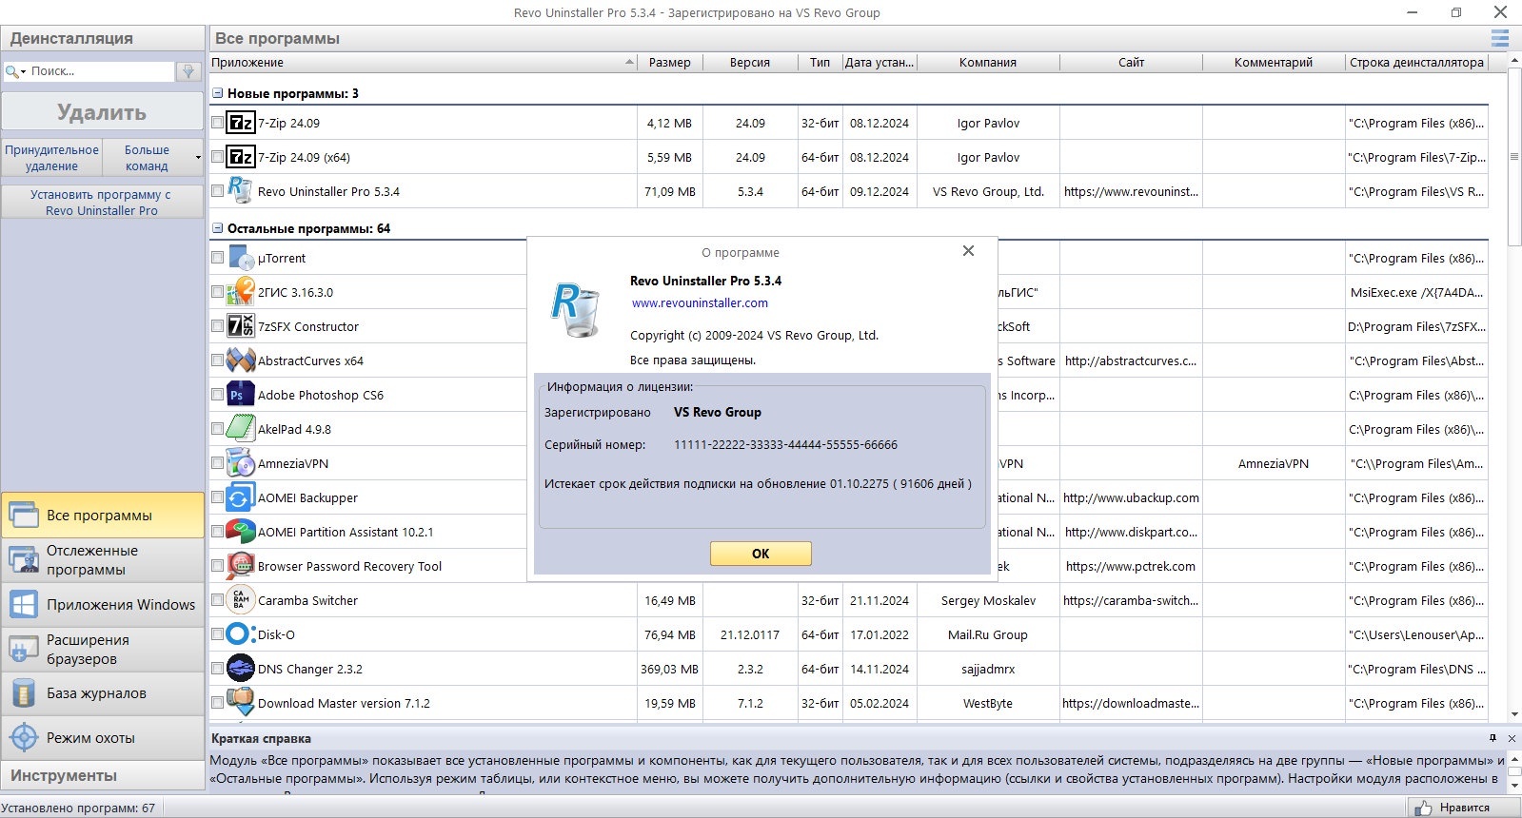Click Принудительное удаление button
The width and height of the screenshot is (1522, 818).
click(51, 158)
